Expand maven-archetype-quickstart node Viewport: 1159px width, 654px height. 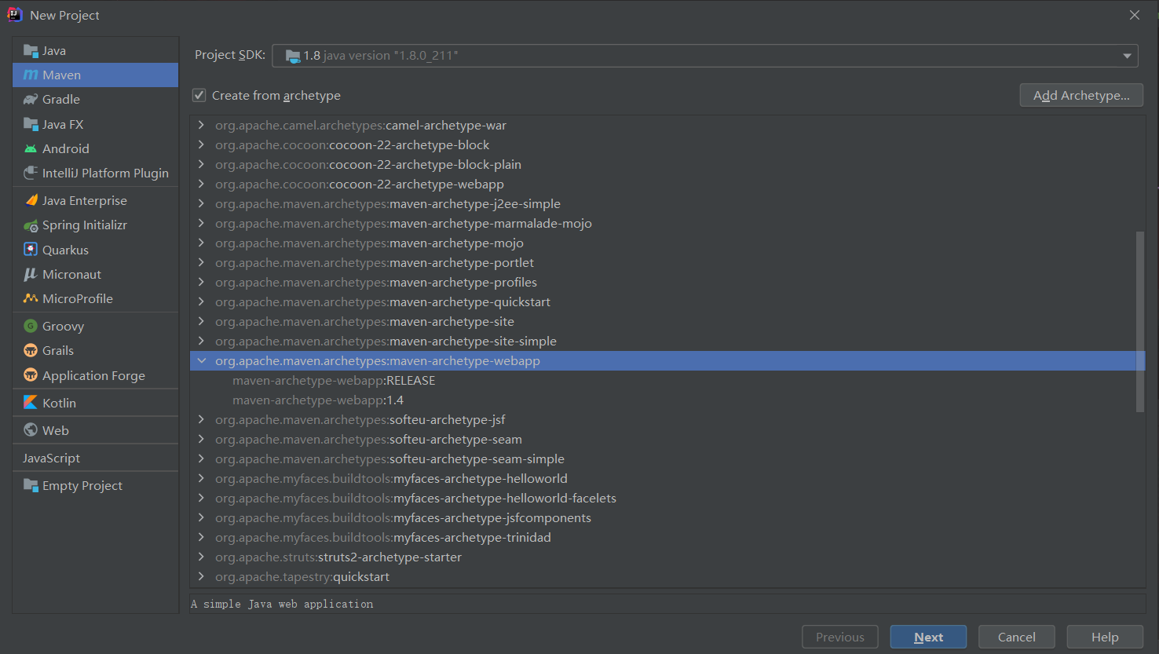pyautogui.click(x=202, y=302)
